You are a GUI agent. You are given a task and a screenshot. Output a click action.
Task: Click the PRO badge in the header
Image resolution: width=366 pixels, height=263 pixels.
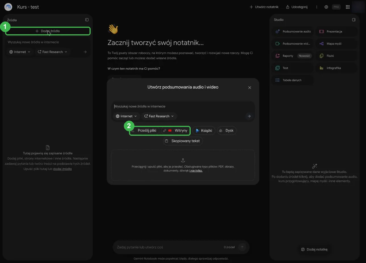[x=336, y=7]
